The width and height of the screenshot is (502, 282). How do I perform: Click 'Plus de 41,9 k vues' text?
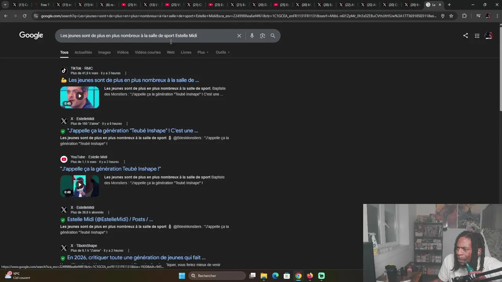[x=84, y=73]
